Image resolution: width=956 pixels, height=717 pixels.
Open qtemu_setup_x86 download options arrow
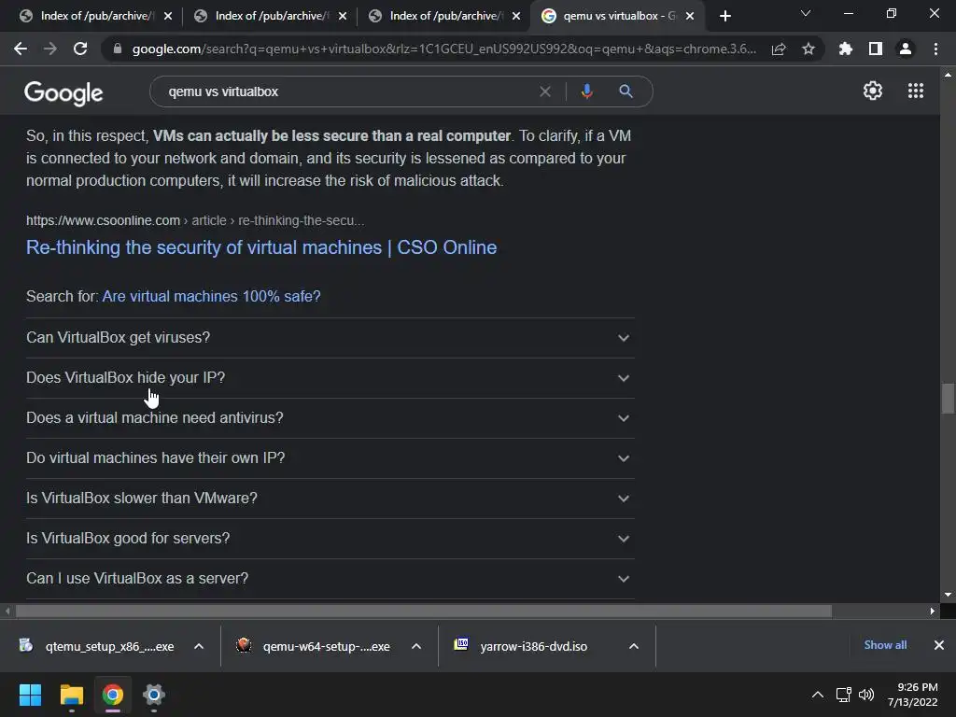198,646
